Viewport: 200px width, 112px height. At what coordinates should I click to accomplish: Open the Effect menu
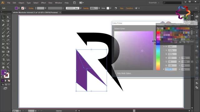pyautogui.click(x=43, y=3)
